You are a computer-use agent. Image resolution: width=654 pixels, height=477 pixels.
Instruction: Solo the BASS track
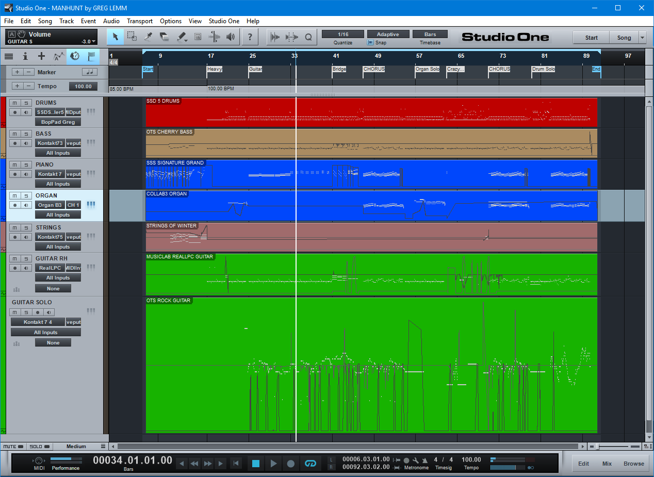pos(26,134)
